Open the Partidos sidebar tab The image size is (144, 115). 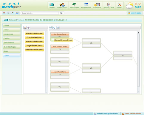(x=12, y=38)
